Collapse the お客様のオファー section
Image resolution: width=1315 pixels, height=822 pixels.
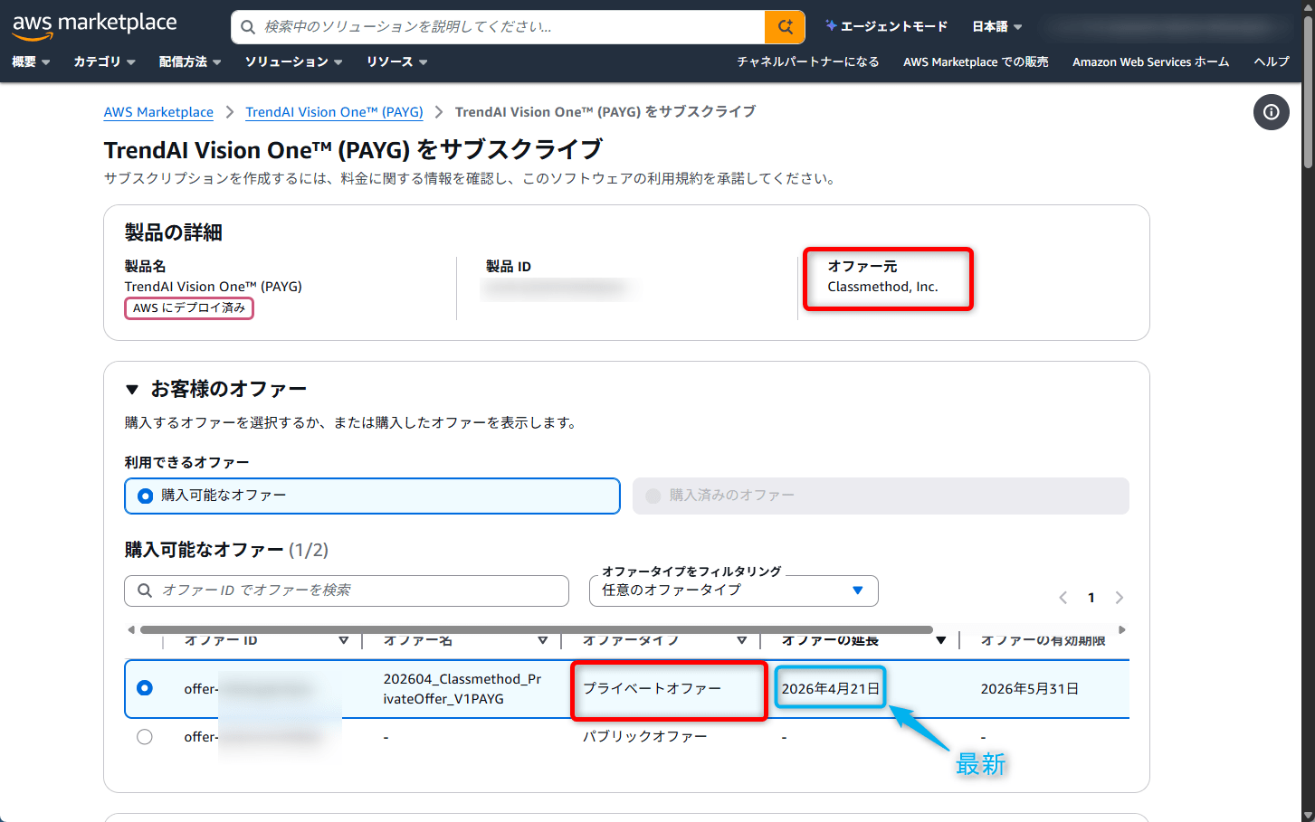click(x=132, y=390)
